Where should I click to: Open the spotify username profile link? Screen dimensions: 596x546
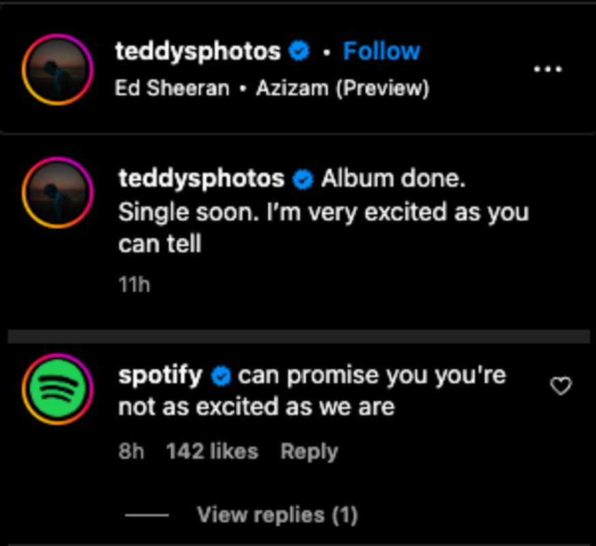tap(160, 375)
